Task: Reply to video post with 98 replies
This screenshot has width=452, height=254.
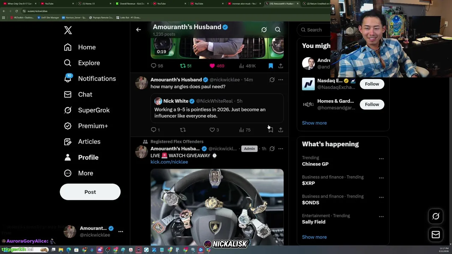Action: pyautogui.click(x=157, y=66)
